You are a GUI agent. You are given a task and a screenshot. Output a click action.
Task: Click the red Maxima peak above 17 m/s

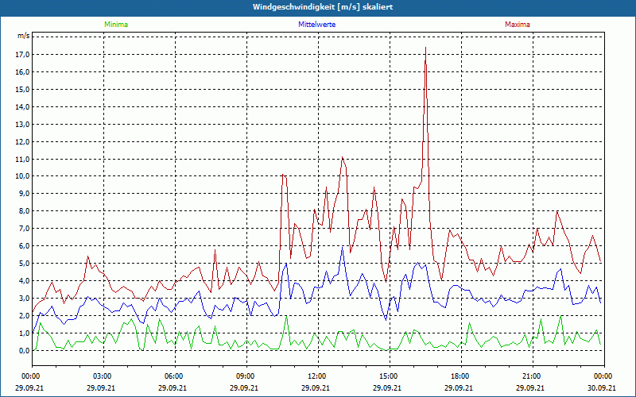pyautogui.click(x=425, y=48)
